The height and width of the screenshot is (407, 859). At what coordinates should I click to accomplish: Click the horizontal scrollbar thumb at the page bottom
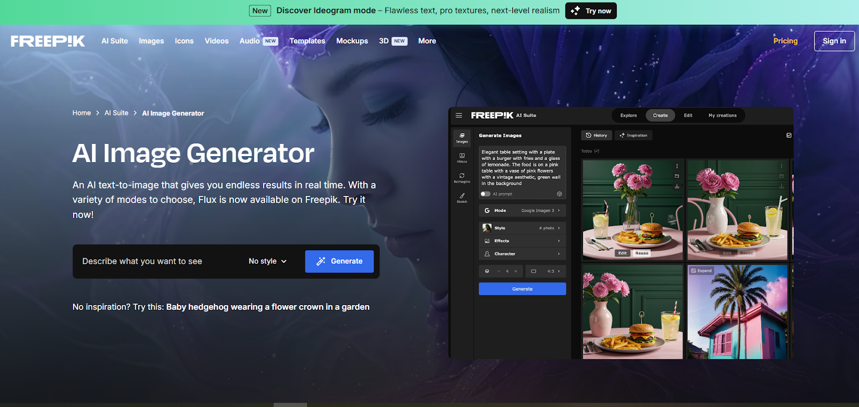[290, 405]
